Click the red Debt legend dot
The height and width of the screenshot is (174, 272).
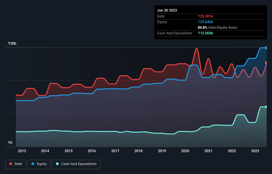coord(11,164)
